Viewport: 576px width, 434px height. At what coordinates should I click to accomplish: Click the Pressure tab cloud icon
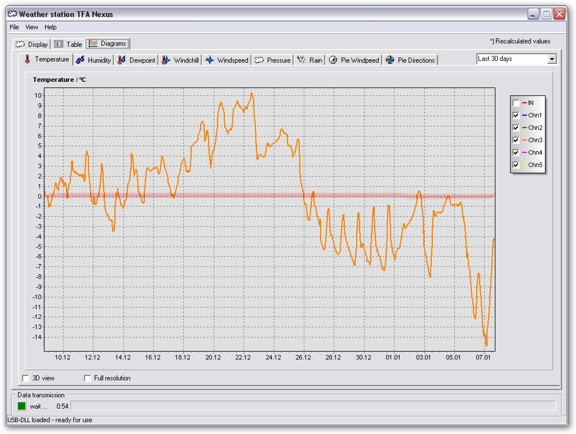[259, 60]
